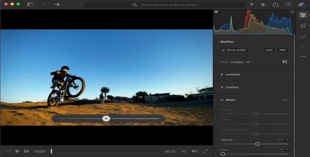This screenshot has height=157, width=310.
Task: Click the 00:10 duration text
Action: click(x=170, y=151)
